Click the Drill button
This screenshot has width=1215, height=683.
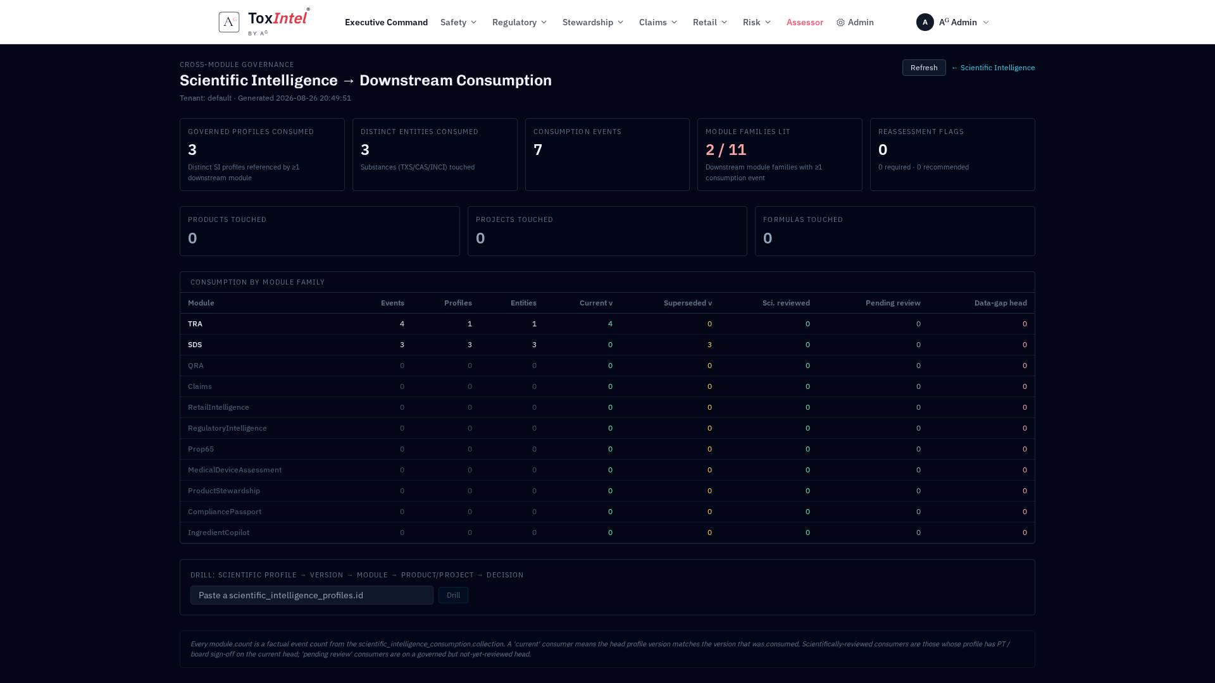coord(453,595)
